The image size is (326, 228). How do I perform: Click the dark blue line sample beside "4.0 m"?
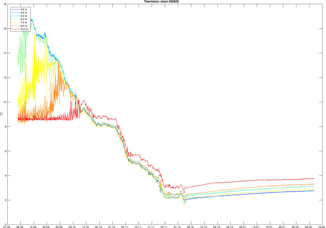point(16,9)
